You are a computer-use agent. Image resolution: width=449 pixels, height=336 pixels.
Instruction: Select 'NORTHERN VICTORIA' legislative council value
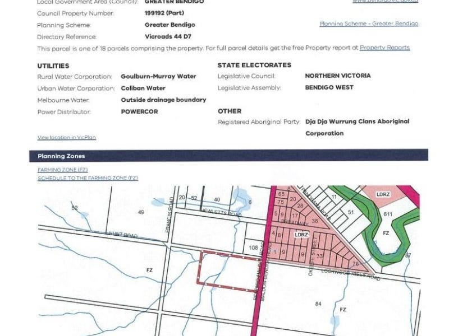338,76
